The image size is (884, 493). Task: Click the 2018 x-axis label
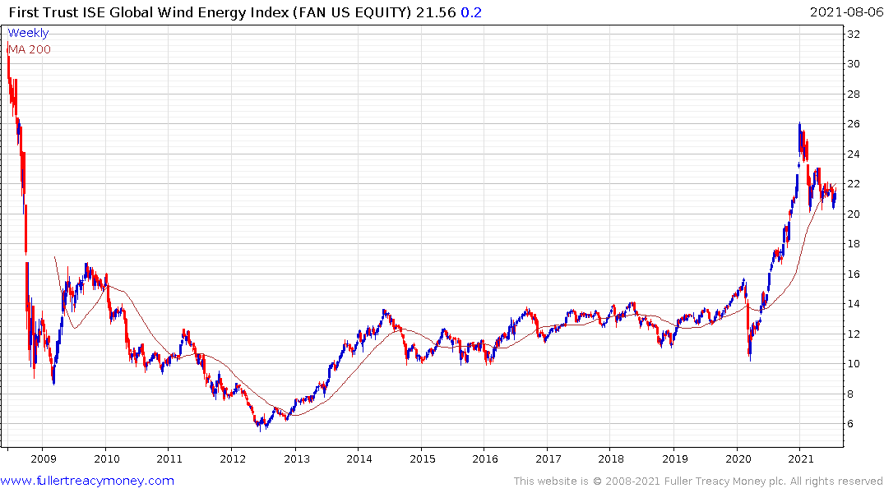coord(611,458)
